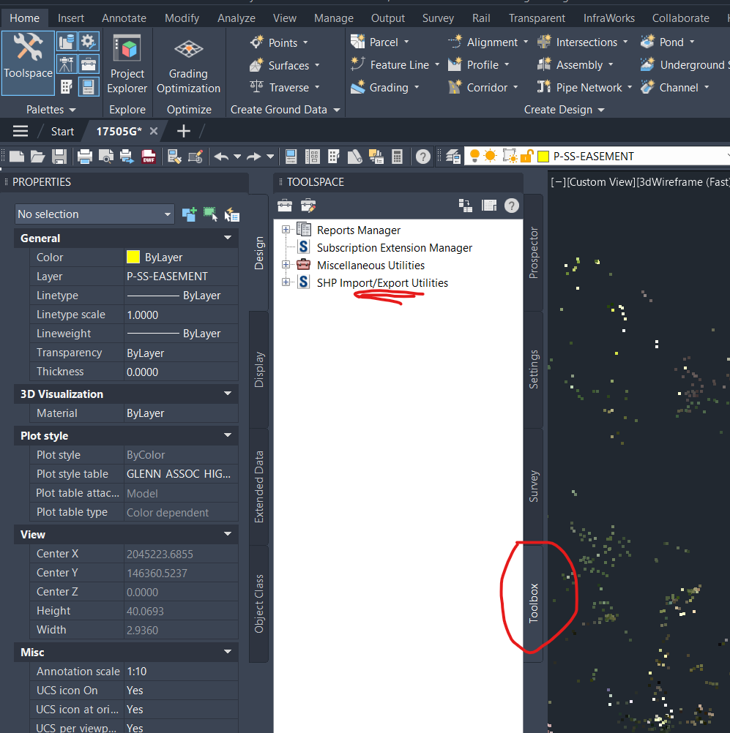Switch to the Toolbox tab
The width and height of the screenshot is (730, 733).
[x=534, y=604]
